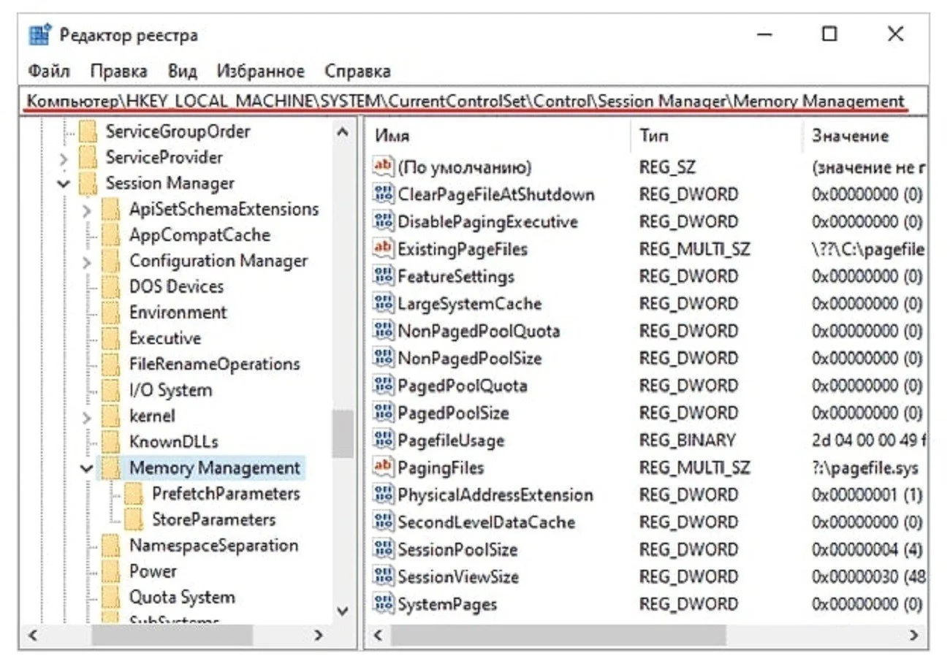
Task: Select the NamespaceSeparation key
Action: [213, 546]
